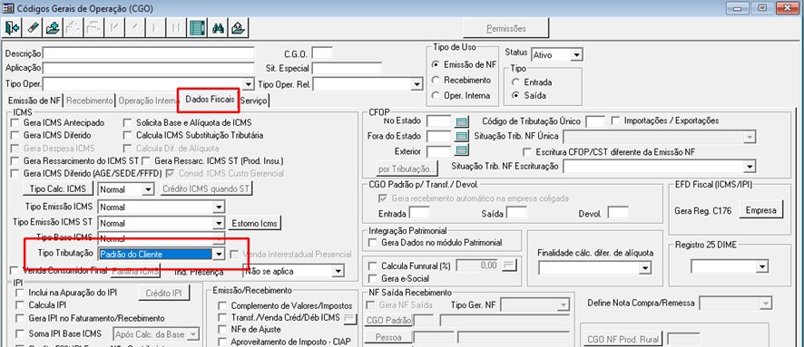Screen dimensions: 804x347
Task: Click the Empresa button for Reg. C176
Action: (x=761, y=210)
